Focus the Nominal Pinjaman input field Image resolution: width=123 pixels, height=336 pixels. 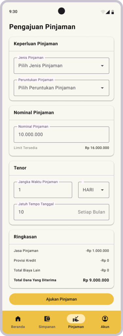61,135
